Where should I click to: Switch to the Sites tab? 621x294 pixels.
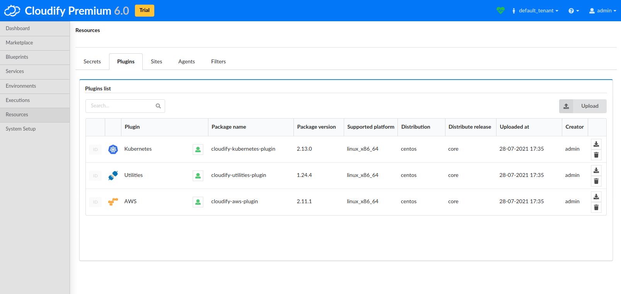pos(156,62)
